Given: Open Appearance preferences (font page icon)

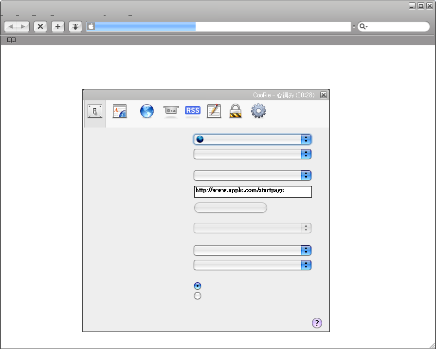Looking at the screenshot, I should 120,111.
